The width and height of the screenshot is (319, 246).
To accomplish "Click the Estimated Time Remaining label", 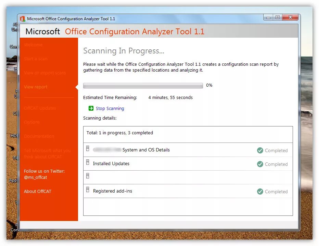I will pyautogui.click(x=110, y=98).
